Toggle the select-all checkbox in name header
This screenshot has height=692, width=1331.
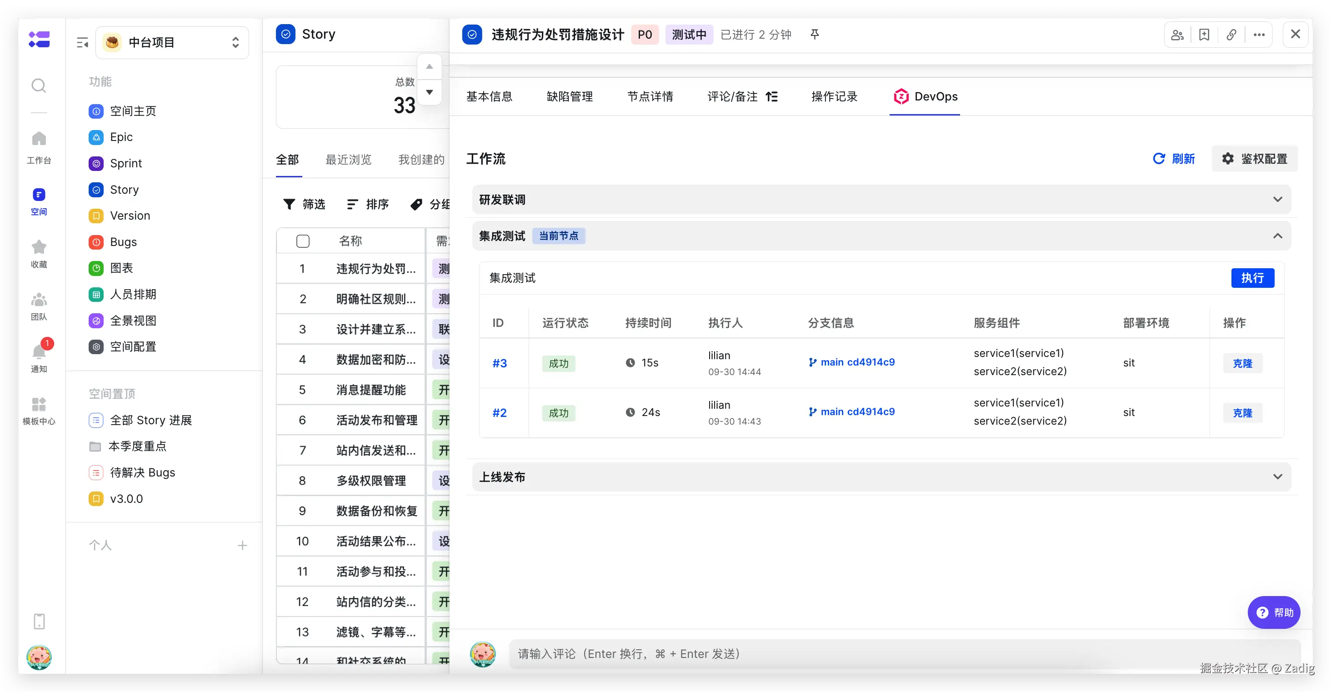pyautogui.click(x=303, y=241)
